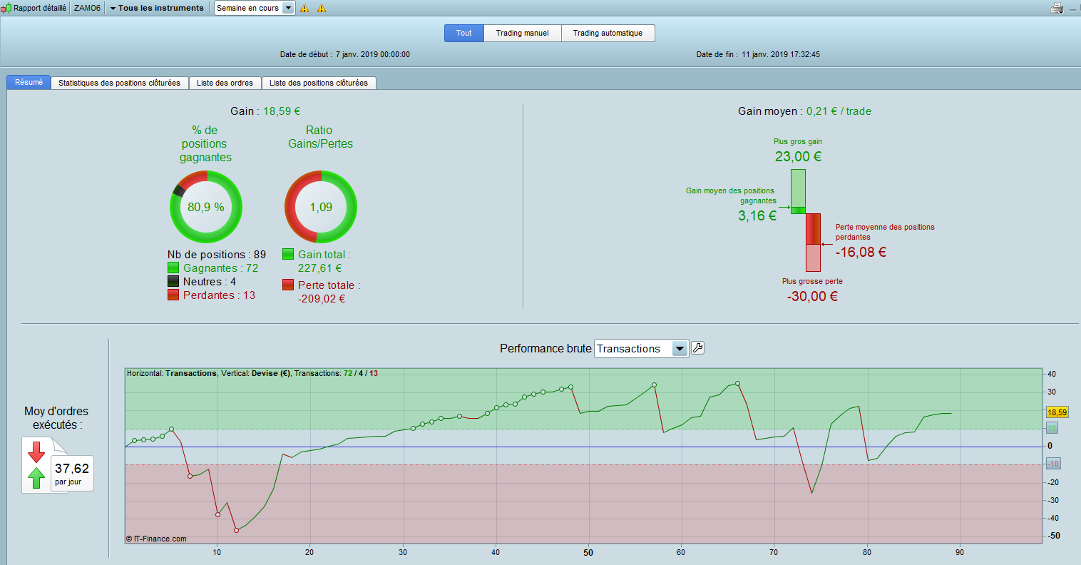1081x565 pixels.
Task: Click the yellow 18,59 value marker on chart
Action: point(1057,412)
